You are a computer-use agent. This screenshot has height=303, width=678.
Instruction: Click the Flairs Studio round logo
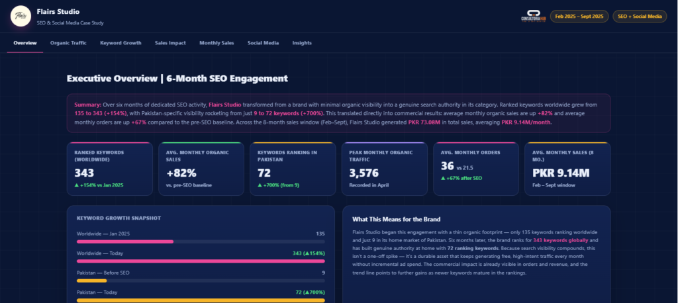coord(21,16)
